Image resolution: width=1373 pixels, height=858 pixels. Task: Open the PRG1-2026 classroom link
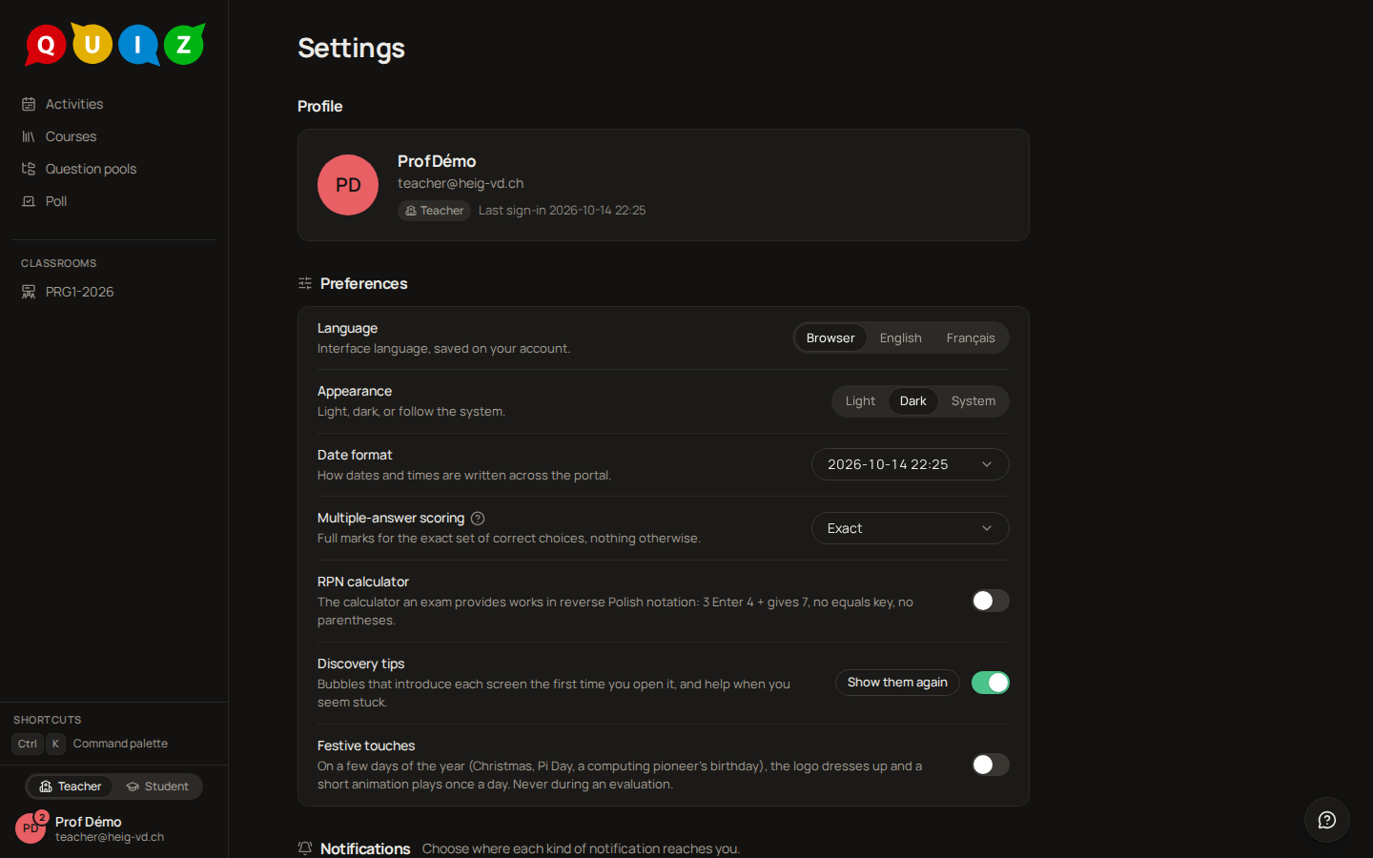(114, 292)
